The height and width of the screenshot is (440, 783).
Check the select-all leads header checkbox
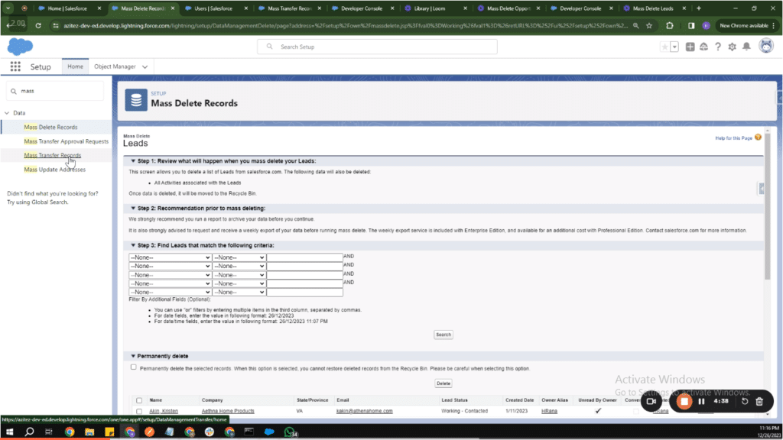[x=139, y=400]
